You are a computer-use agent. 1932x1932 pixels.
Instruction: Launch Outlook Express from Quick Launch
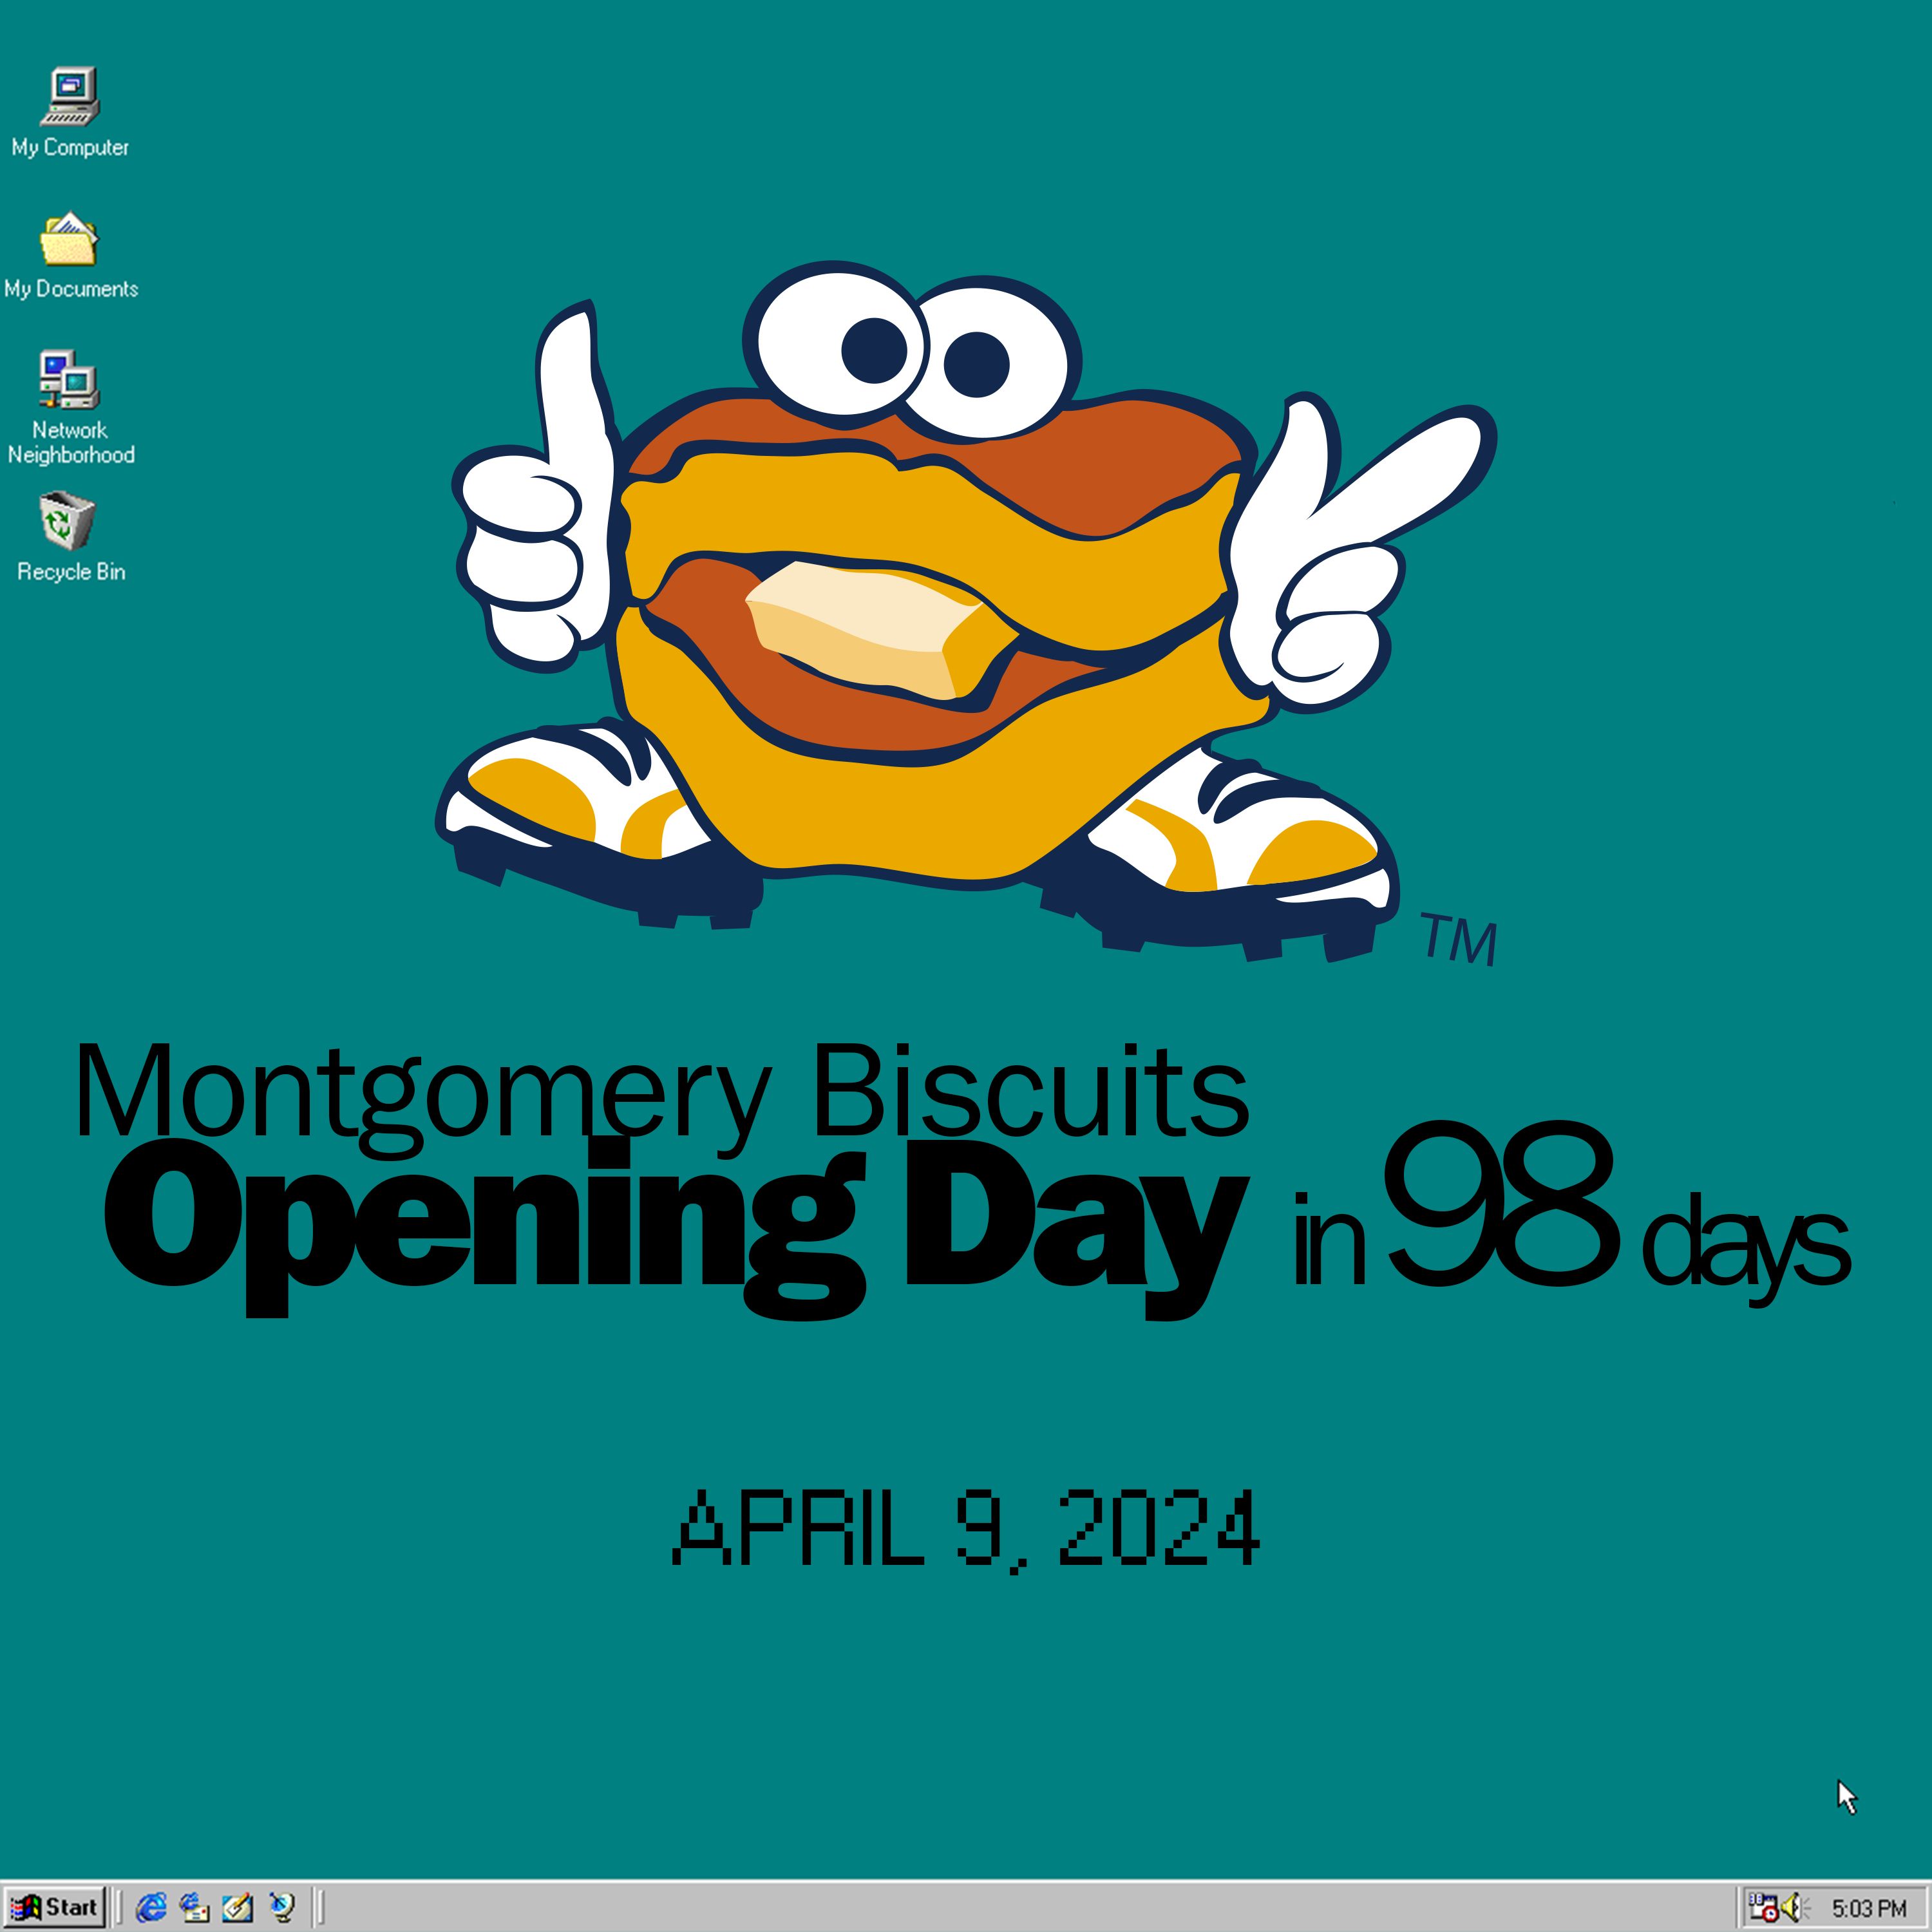pos(194,1907)
